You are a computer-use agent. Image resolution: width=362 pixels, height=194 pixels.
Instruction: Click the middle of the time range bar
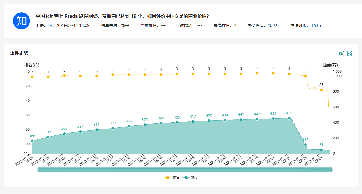coord(185,170)
